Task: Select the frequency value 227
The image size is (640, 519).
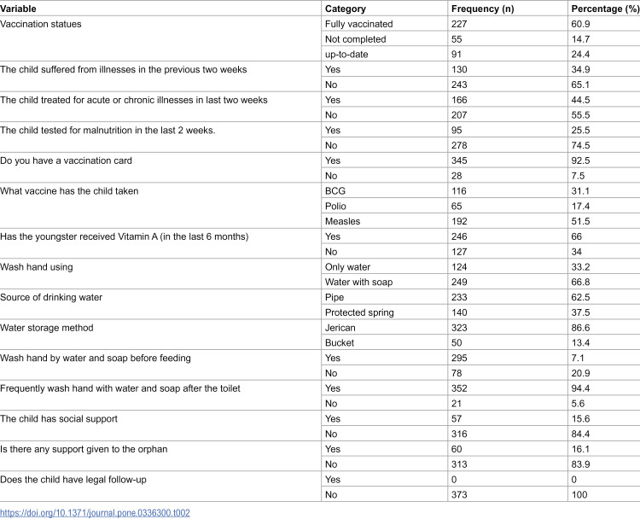Action: click(x=459, y=24)
